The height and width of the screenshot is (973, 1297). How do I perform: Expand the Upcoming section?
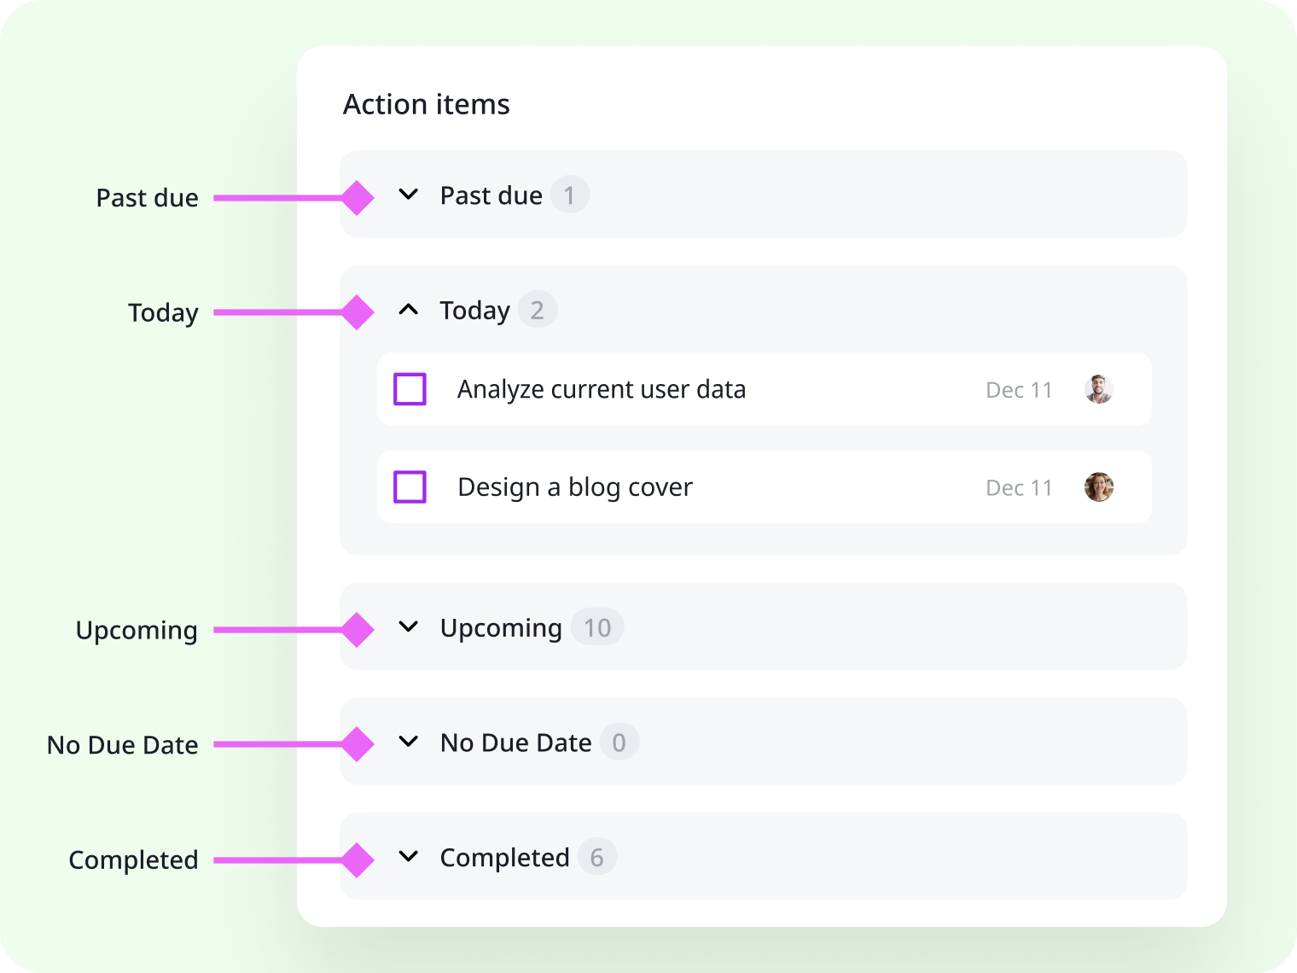tap(409, 627)
